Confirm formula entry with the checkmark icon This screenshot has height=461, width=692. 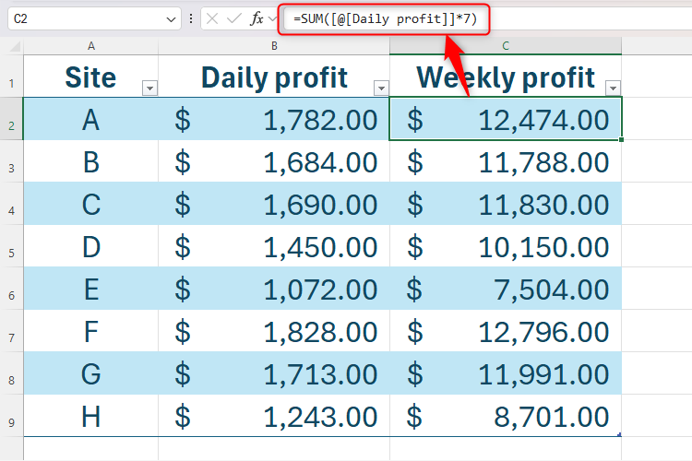point(233,18)
